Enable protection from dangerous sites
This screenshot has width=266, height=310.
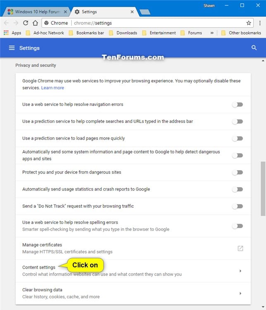(x=237, y=173)
